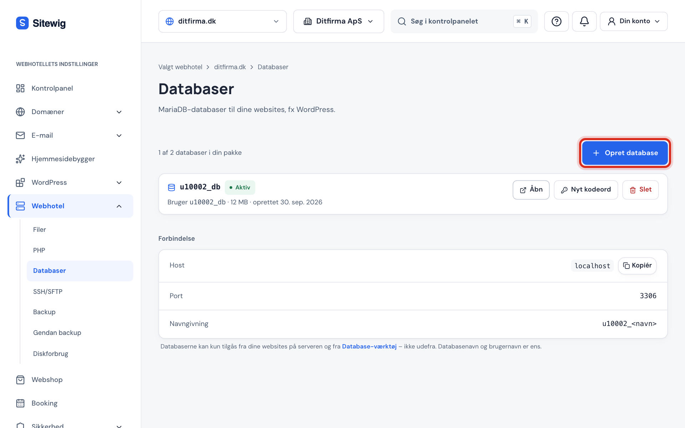
Task: Click the Kontrolpanel grid icon
Action: pyautogui.click(x=20, y=88)
